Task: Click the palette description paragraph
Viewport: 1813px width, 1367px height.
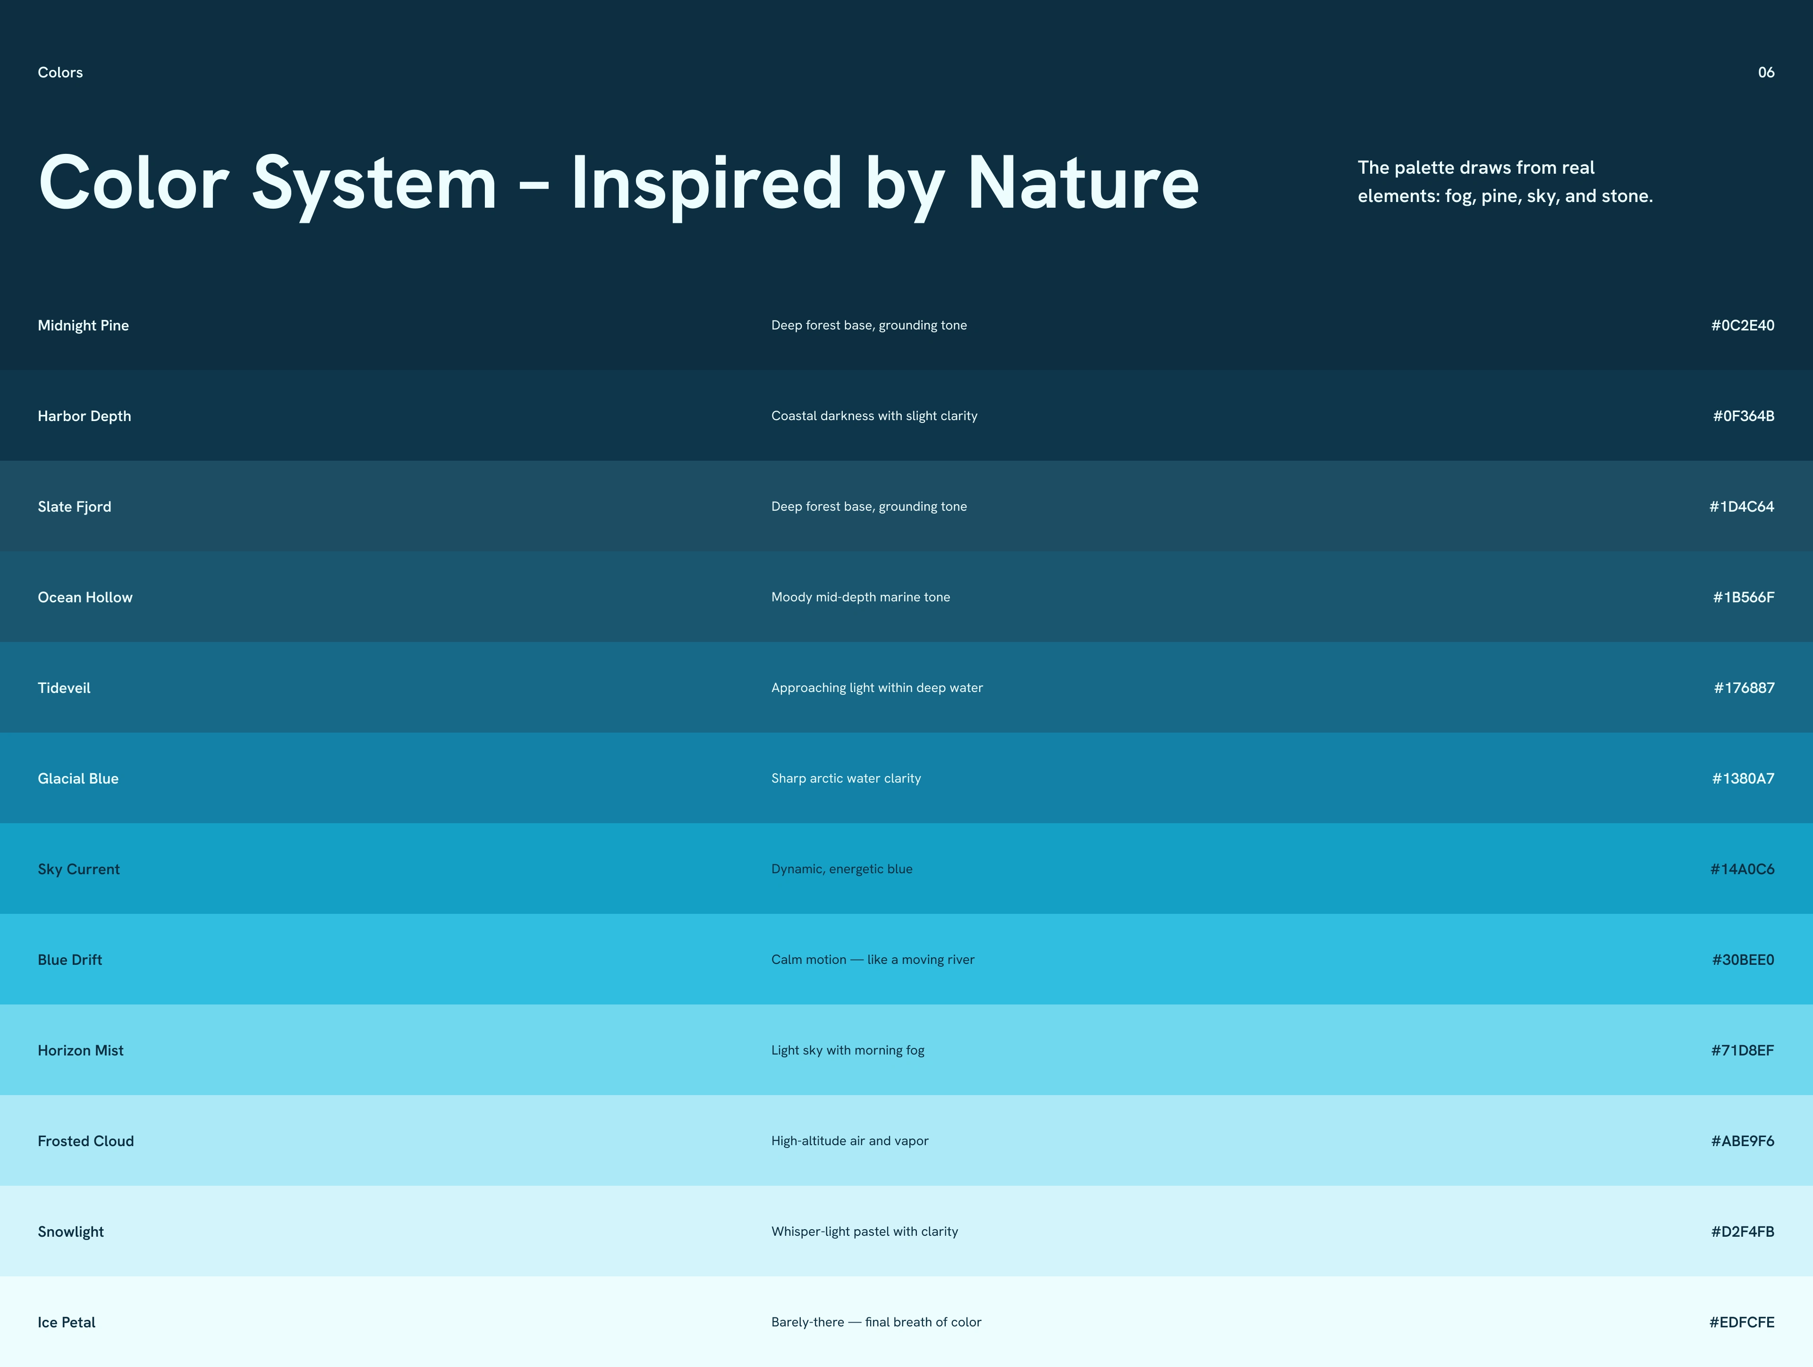Action: click(1505, 182)
